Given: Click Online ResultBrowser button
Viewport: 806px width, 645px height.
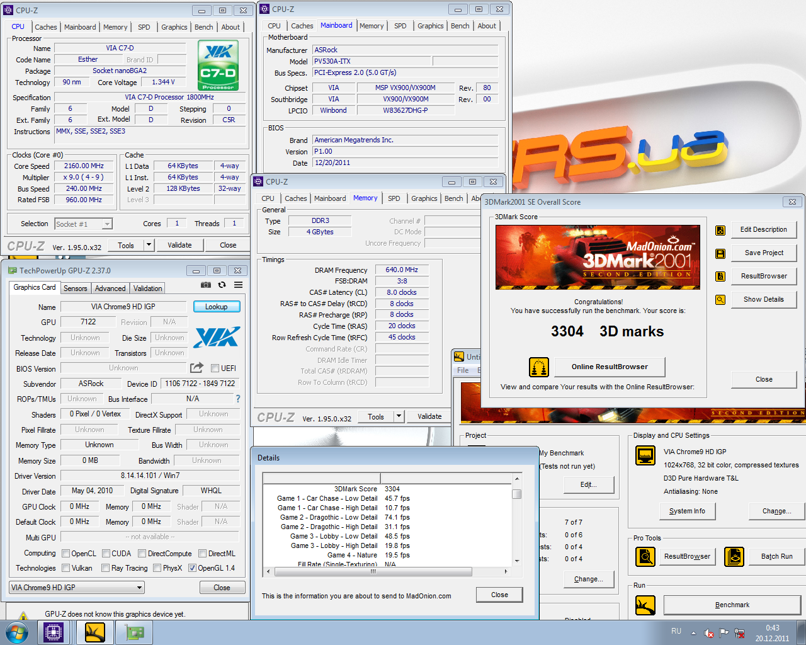Looking at the screenshot, I should 610,367.
